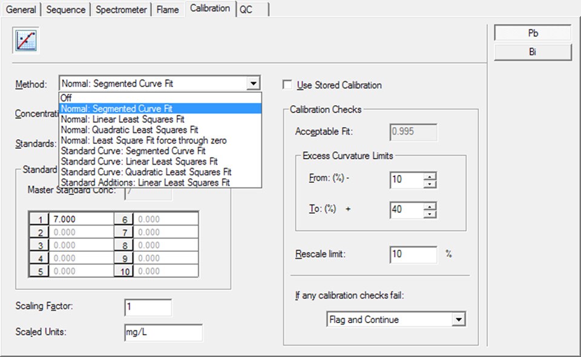The height and width of the screenshot is (357, 581).
Task: Switch to the Flame tab
Action: click(x=167, y=9)
